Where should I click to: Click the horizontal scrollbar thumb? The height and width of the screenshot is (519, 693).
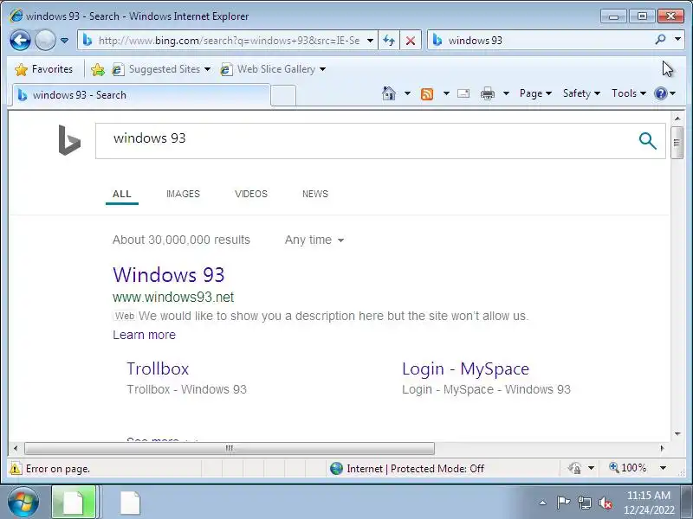click(x=230, y=448)
